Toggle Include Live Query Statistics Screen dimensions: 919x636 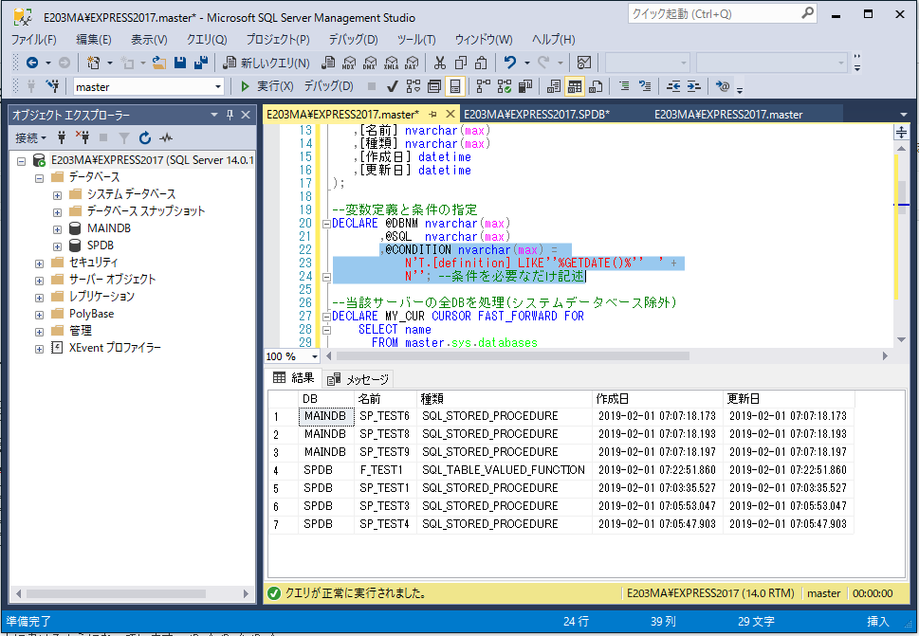(504, 86)
